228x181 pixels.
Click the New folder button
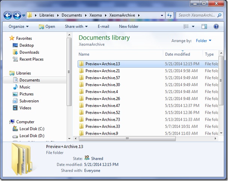(x=129, y=27)
